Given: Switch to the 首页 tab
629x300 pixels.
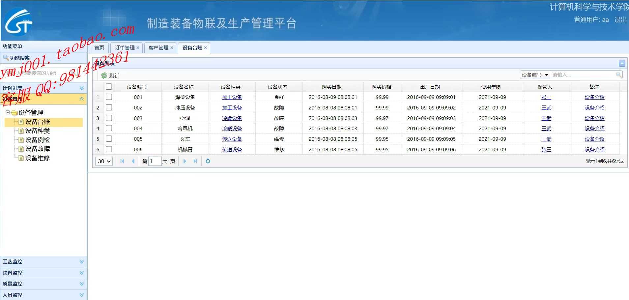Looking at the screenshot, I should click(99, 48).
